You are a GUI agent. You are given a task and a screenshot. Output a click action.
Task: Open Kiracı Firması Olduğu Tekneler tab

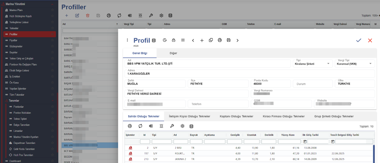[283, 116]
